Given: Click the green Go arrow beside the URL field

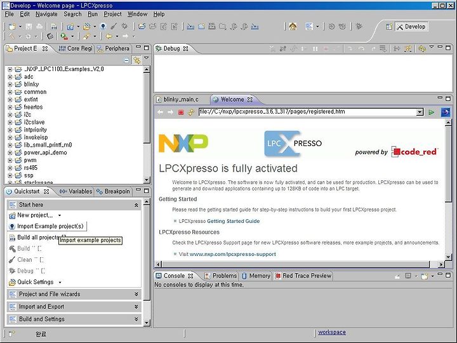Looking at the screenshot, I should 432,112.
